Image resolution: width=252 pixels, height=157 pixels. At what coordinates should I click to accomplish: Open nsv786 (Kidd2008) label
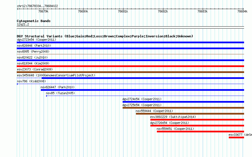[31, 81]
